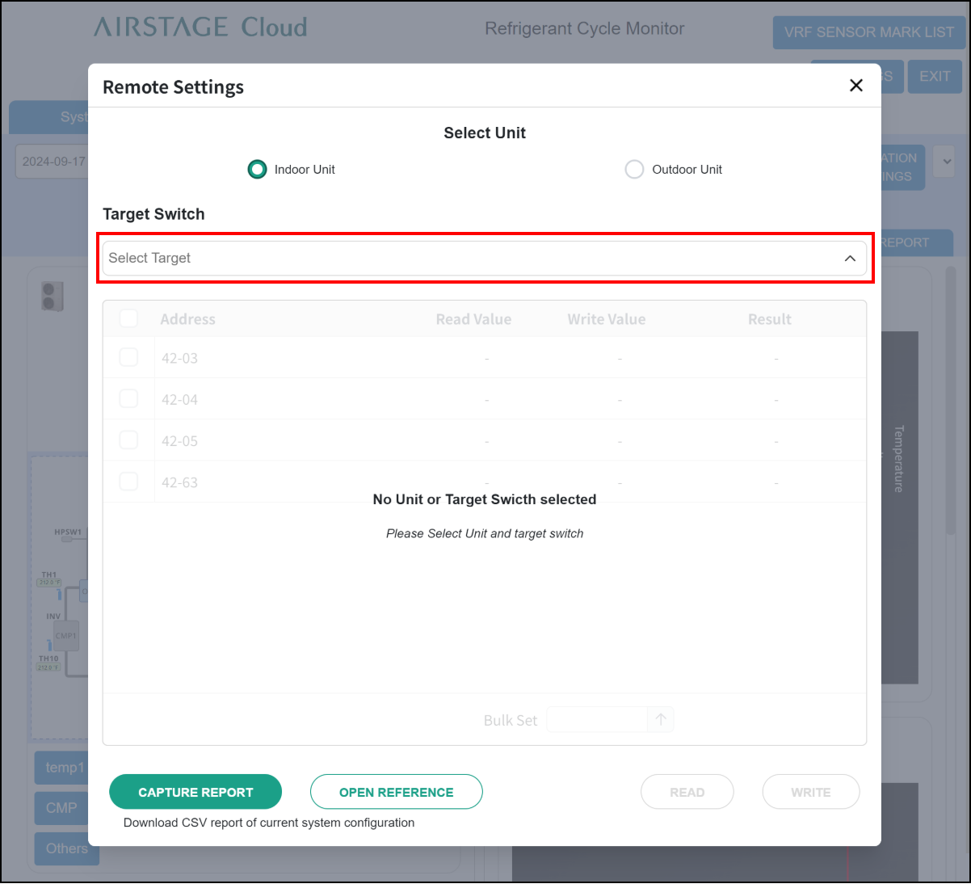
Task: Open the VRF SENSOR MARK LIST
Action: 868,32
